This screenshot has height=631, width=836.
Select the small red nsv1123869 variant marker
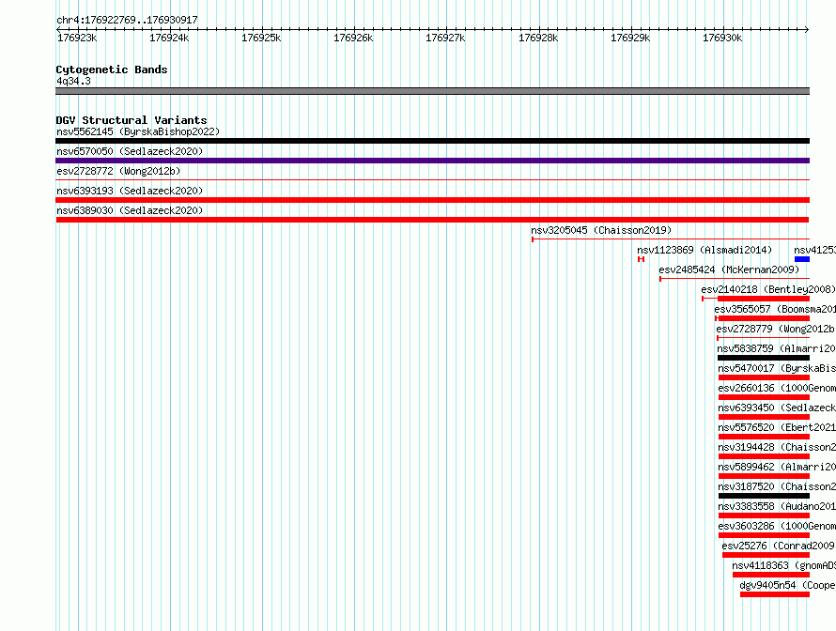tap(642, 259)
